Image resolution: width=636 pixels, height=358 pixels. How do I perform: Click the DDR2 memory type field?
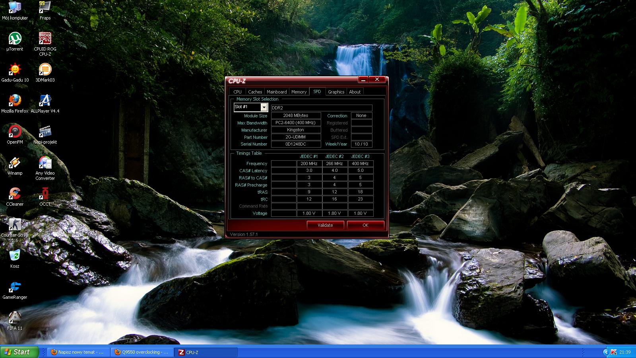click(x=322, y=108)
